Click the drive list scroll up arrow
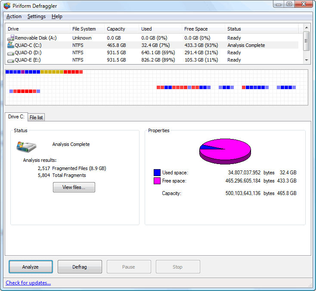The width and height of the screenshot is (316, 291). pos(307,28)
